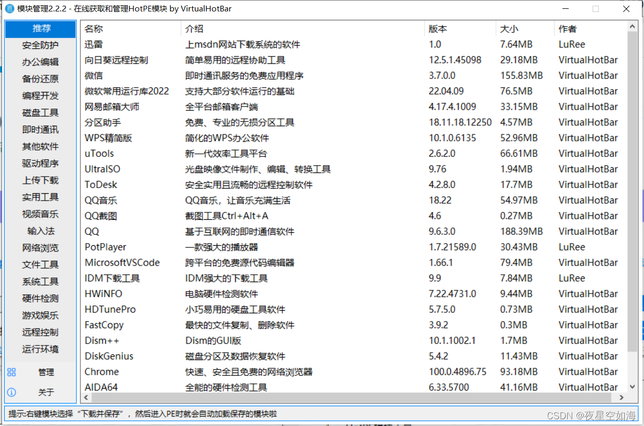
Task: Select the FastCopy module row
Action: pyautogui.click(x=354, y=325)
